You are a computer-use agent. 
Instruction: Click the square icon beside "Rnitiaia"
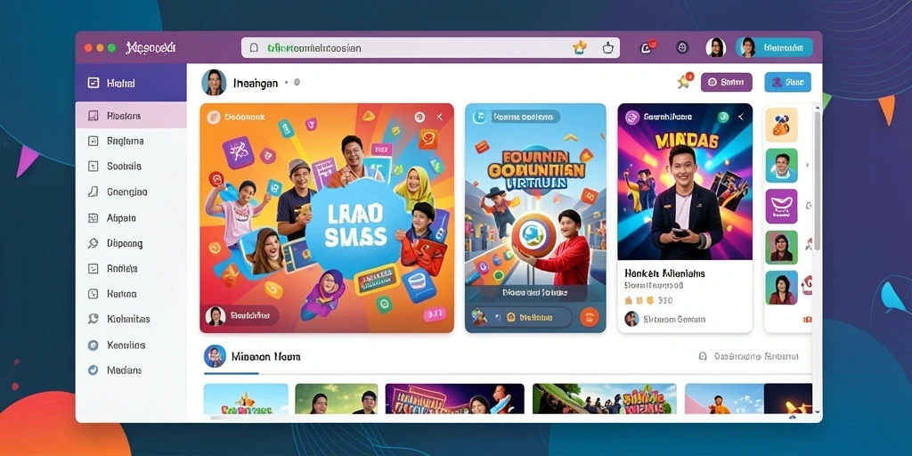pyautogui.click(x=93, y=269)
